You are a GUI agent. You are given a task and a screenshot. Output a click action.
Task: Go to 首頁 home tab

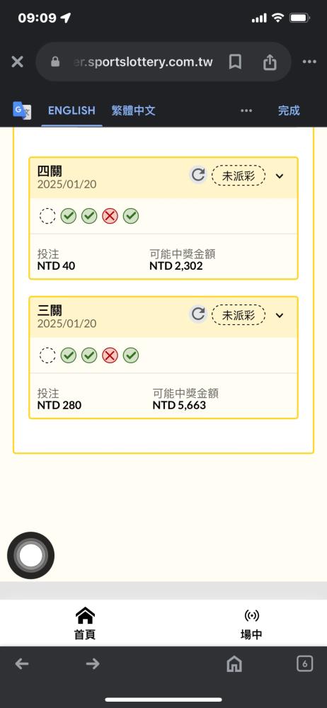point(85,623)
